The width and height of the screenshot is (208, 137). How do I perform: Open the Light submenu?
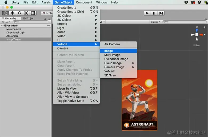(x=76, y=28)
